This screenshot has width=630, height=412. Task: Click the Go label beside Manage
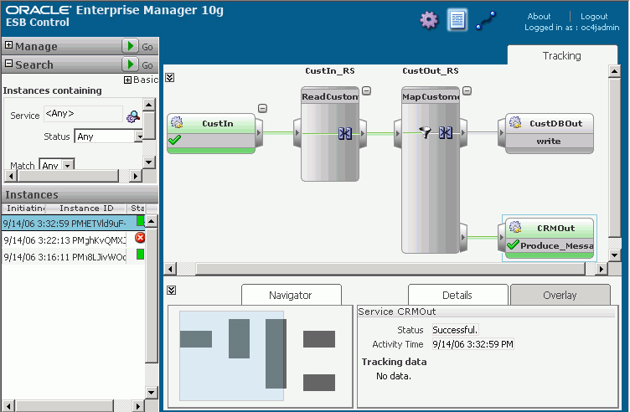point(147,47)
